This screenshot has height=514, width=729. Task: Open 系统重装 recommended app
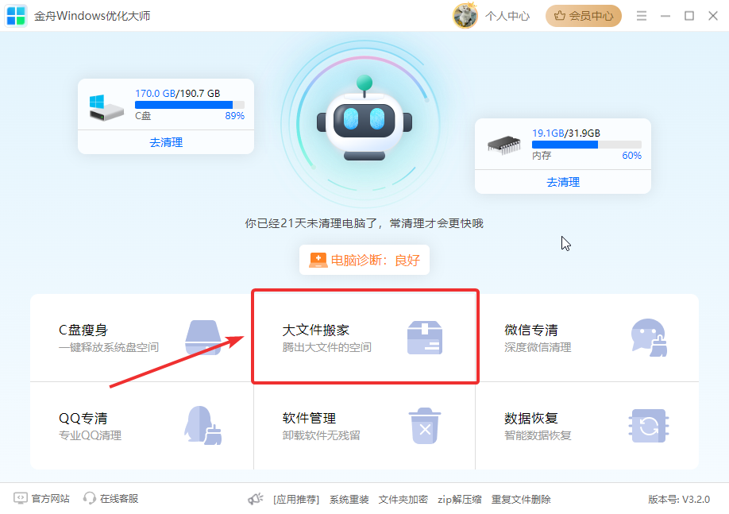(x=349, y=500)
